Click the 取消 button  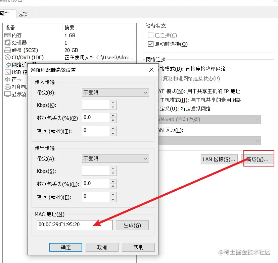(102, 247)
